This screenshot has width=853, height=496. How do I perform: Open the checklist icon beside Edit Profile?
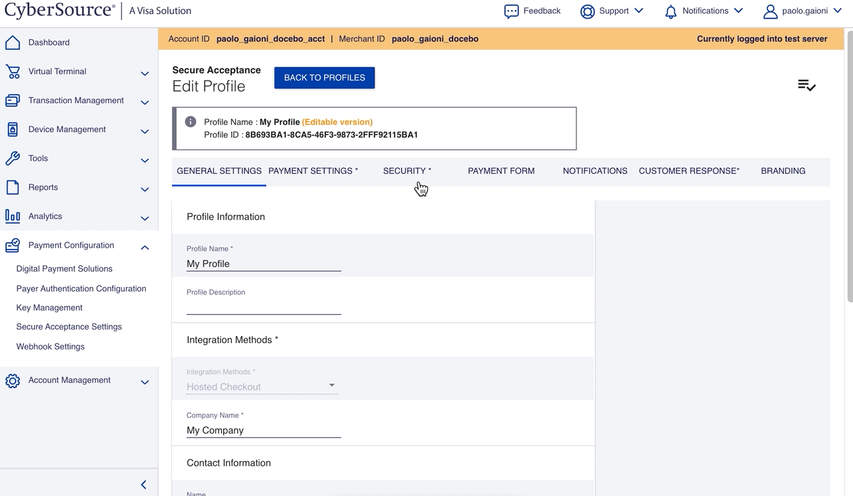click(806, 85)
